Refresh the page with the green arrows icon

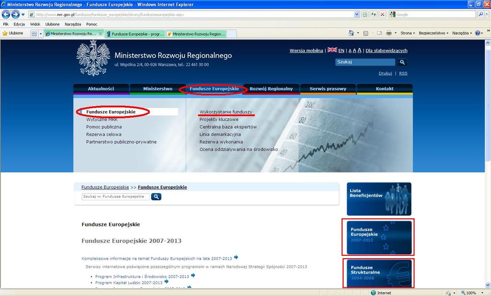tap(373, 14)
